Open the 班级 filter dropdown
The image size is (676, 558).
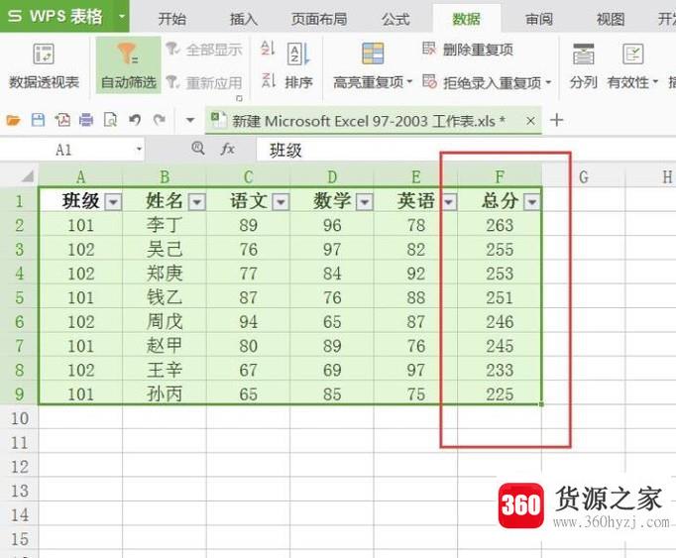click(113, 201)
